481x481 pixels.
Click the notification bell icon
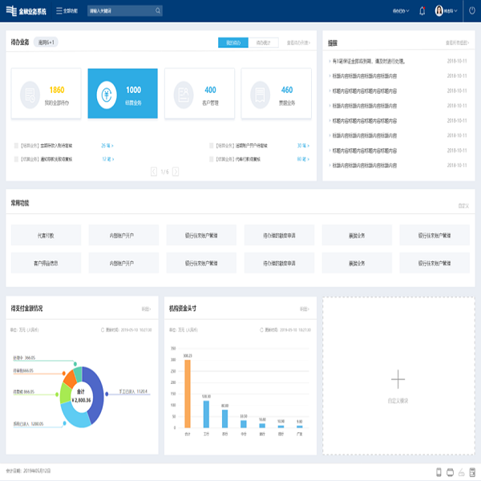click(422, 11)
